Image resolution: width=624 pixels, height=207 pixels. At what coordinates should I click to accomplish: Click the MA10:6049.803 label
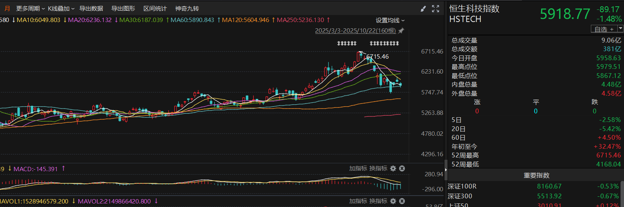39,20
